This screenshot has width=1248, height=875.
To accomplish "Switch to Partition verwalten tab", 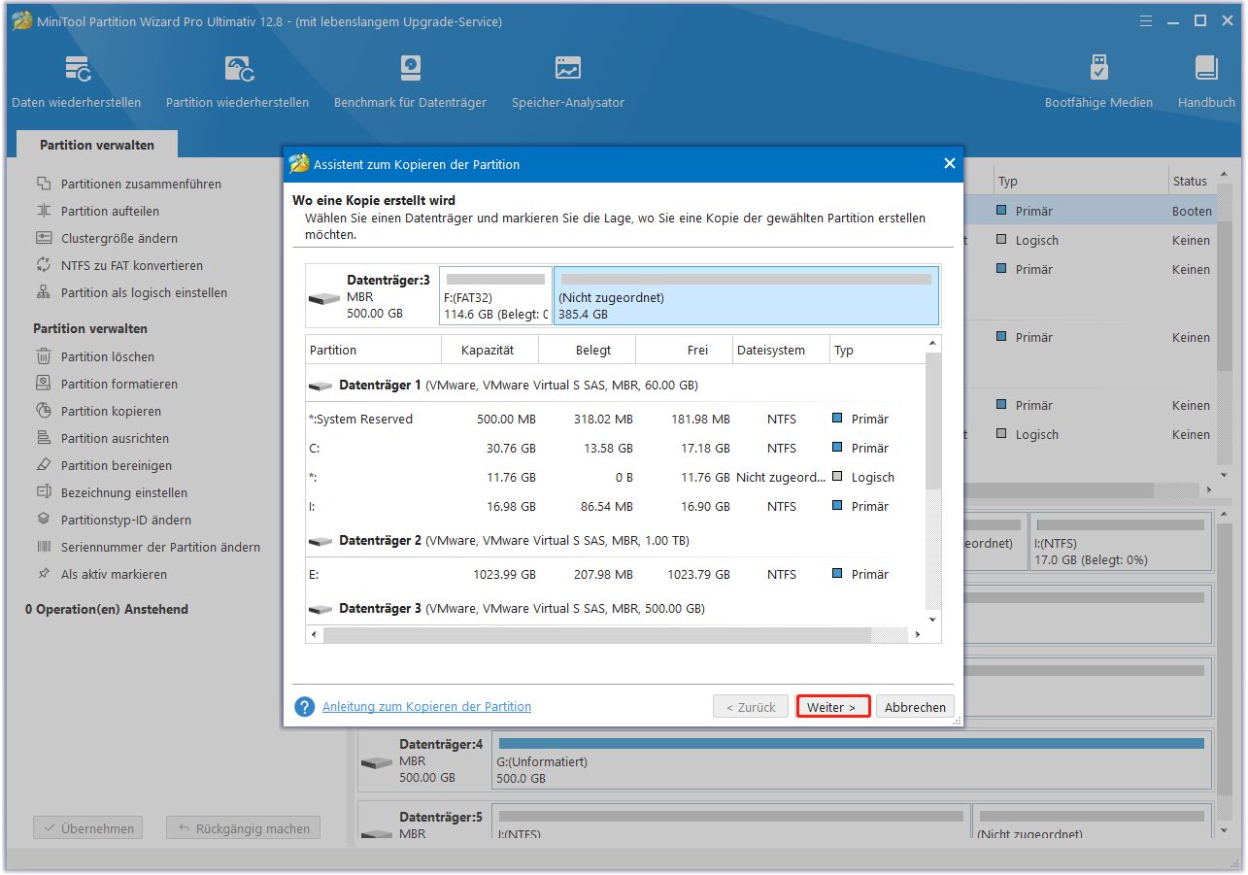I will point(97,145).
